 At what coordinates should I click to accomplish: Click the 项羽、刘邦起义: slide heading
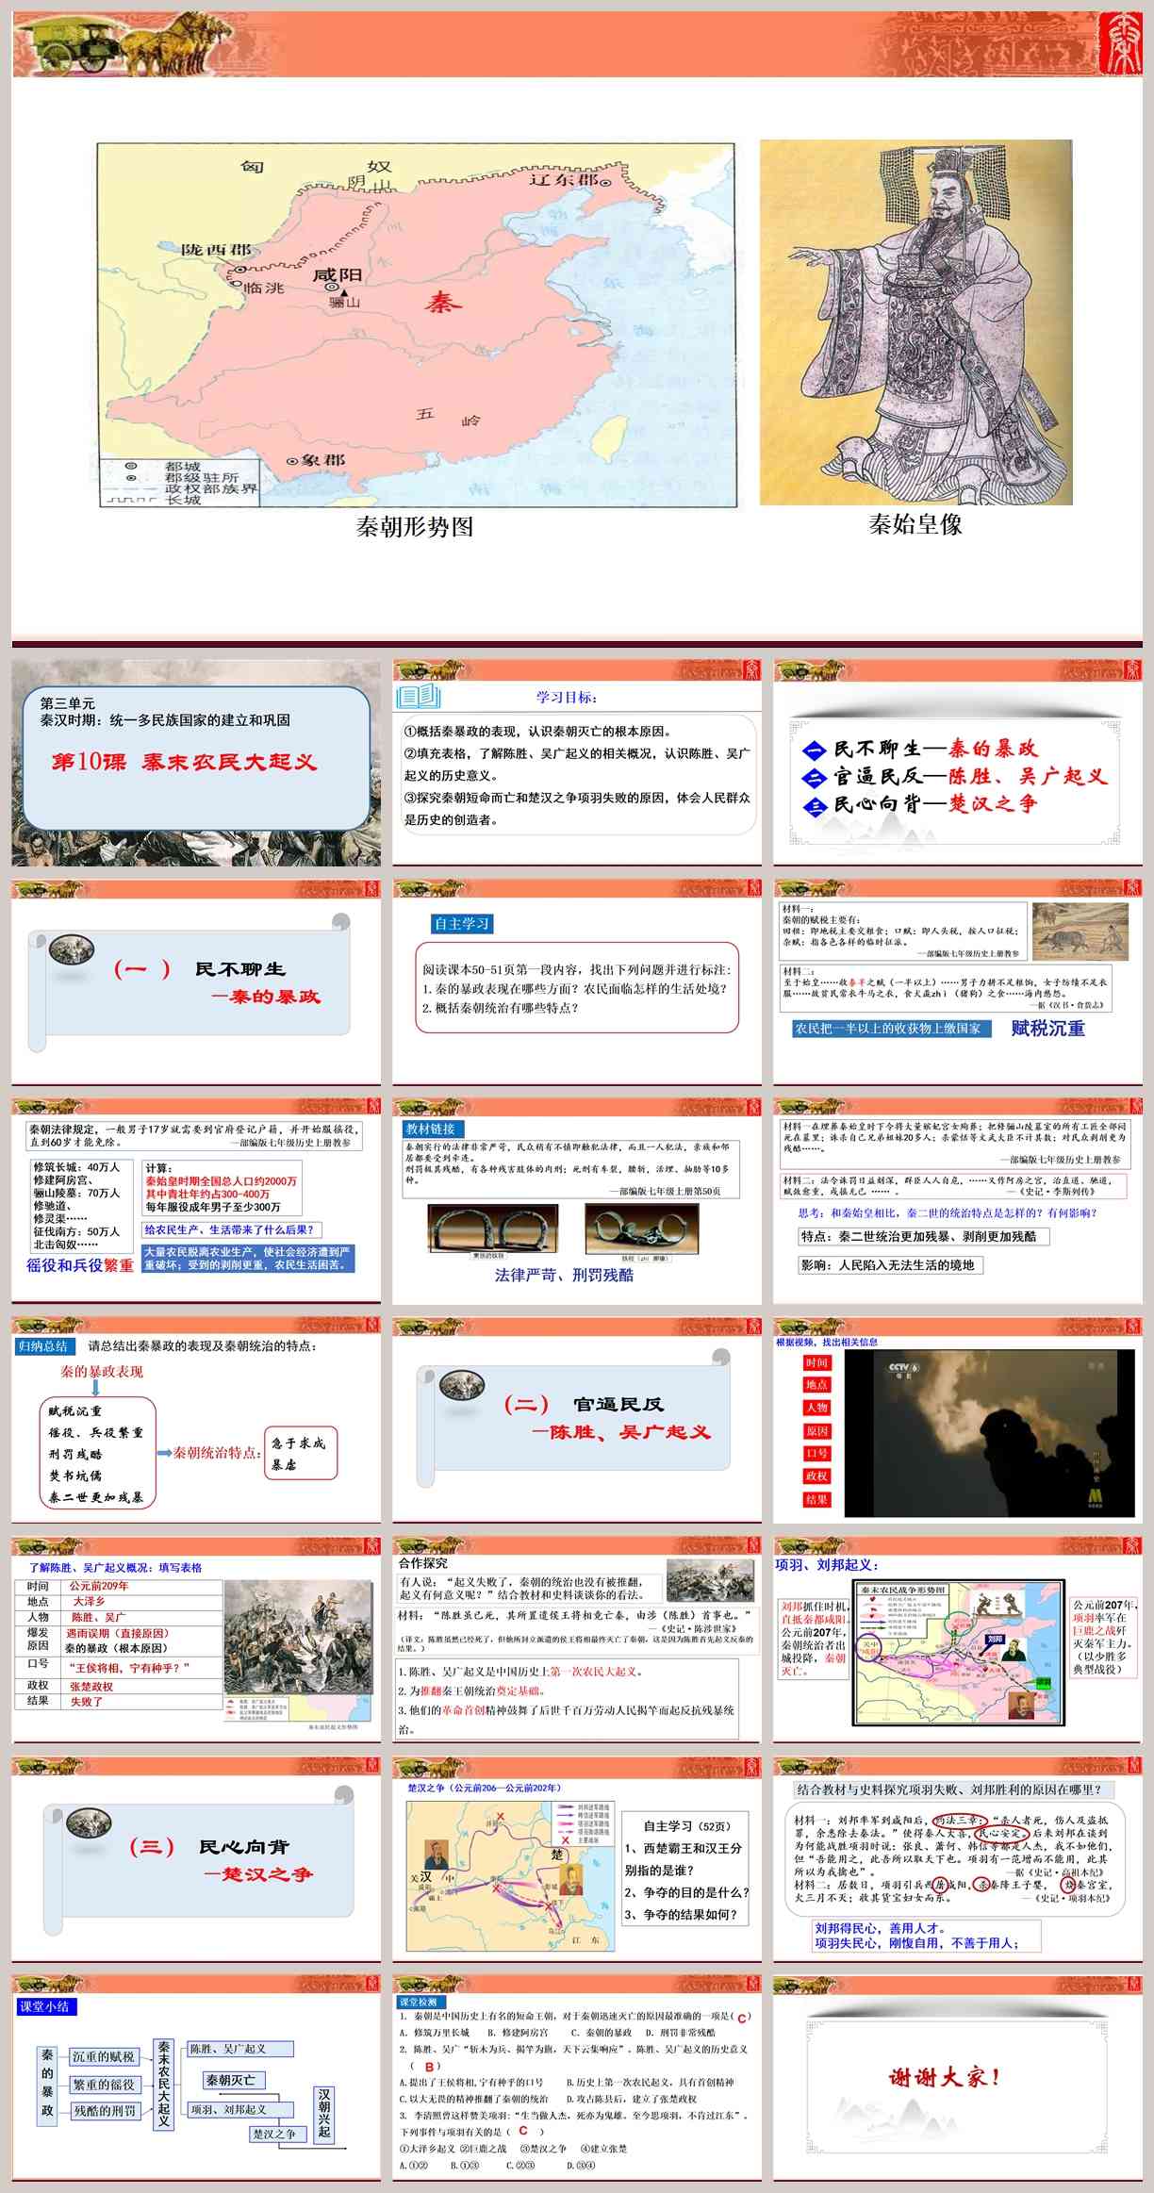click(x=828, y=1565)
